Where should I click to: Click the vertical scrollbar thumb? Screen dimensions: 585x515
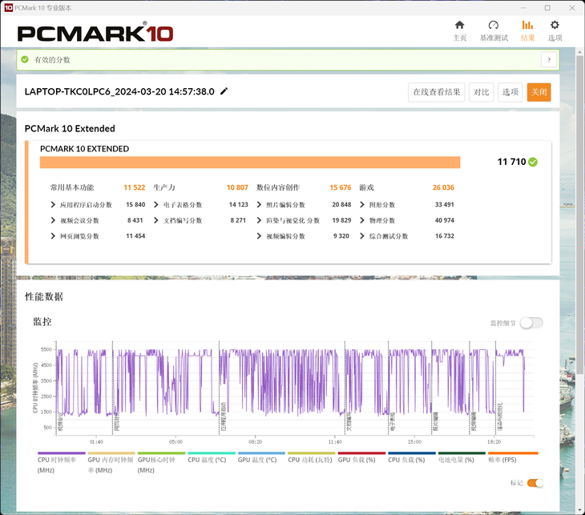click(x=579, y=215)
